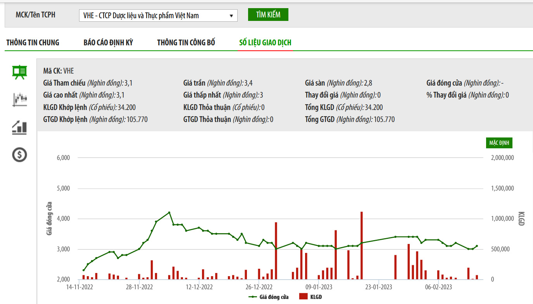Select the growth bar chart icon
The image size is (533, 304).
[19, 127]
